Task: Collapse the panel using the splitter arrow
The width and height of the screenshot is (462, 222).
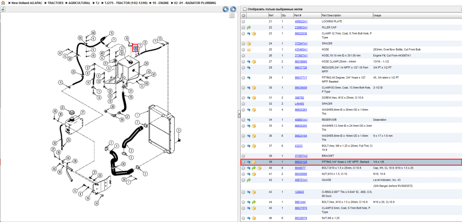Action: [239, 115]
